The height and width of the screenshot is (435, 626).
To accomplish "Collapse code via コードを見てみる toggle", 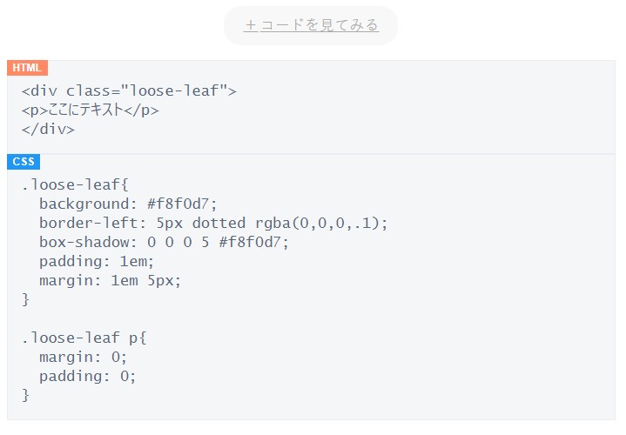I will (311, 25).
